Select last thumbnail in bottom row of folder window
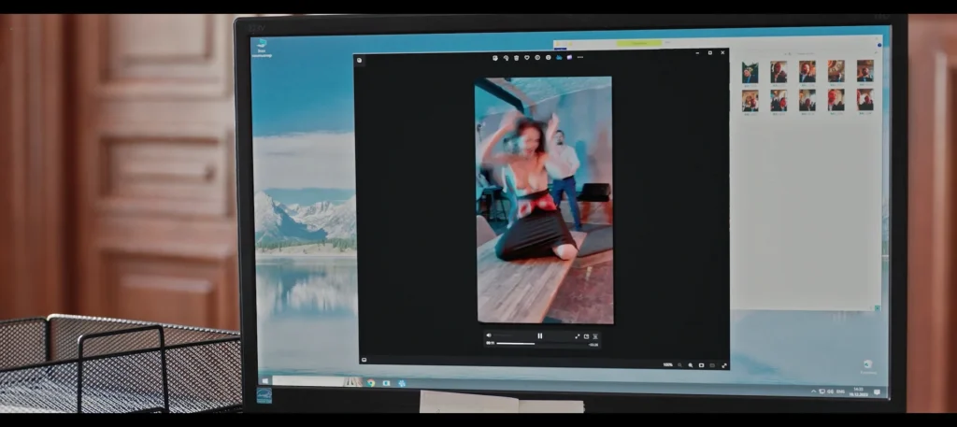The image size is (957, 427). (864, 99)
